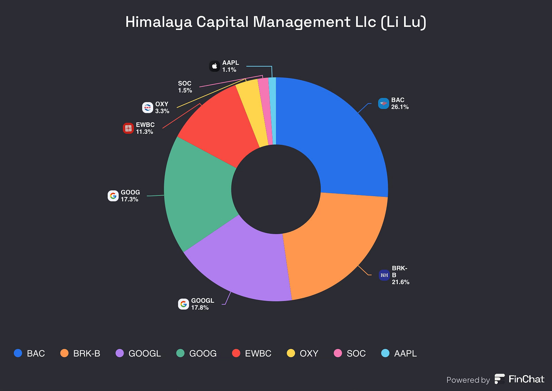Toggle AAPL series via light-blue legend dot
The height and width of the screenshot is (391, 552).
point(385,353)
